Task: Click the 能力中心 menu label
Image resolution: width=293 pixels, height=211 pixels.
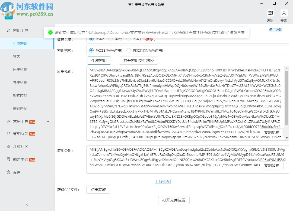Action: click(21, 159)
